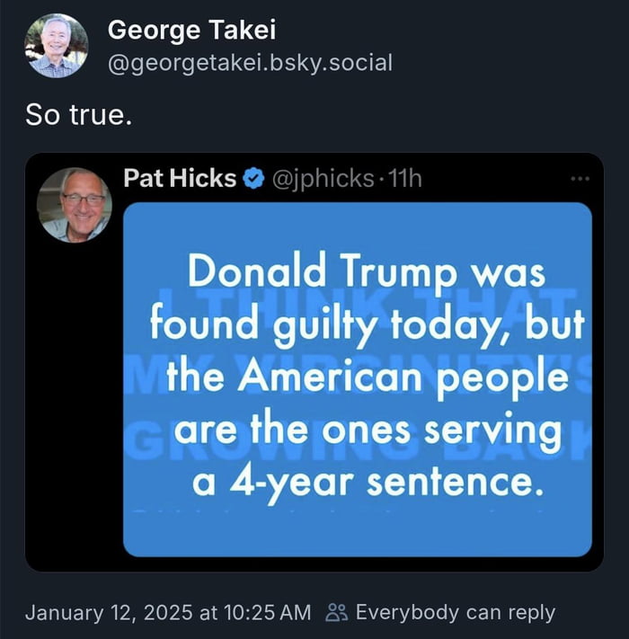Click the Pat Hicks author name
Screen dimensions: 629x639
[x=180, y=179]
